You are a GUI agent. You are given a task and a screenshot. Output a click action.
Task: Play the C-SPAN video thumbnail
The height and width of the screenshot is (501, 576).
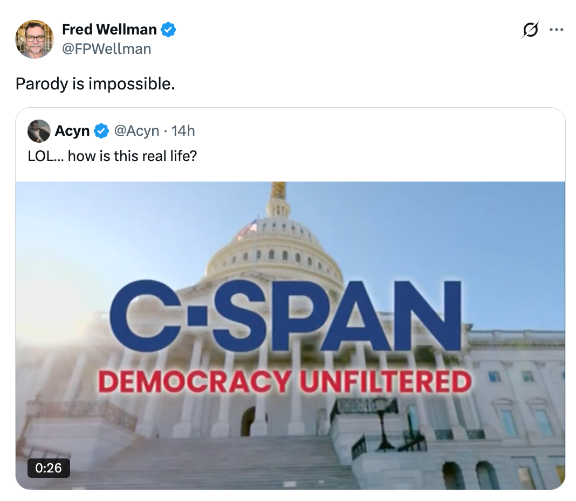pos(290,335)
